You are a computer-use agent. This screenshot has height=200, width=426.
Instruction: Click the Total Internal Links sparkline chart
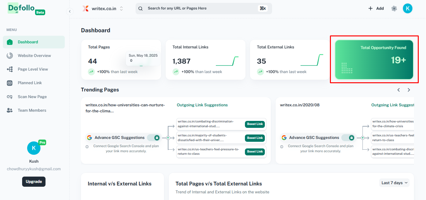(x=227, y=61)
